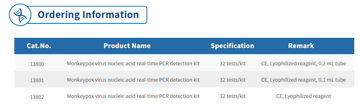Select catalog number 13800
The width and height of the screenshot is (360, 106).
37,64
